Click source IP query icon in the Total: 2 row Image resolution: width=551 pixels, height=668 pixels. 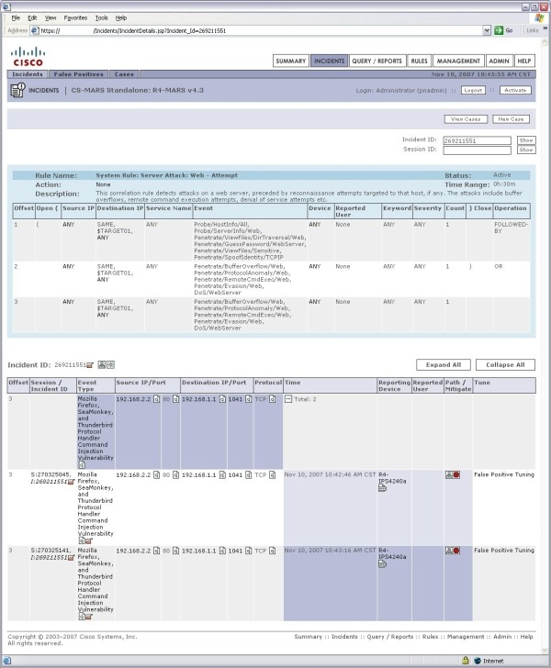tap(156, 399)
